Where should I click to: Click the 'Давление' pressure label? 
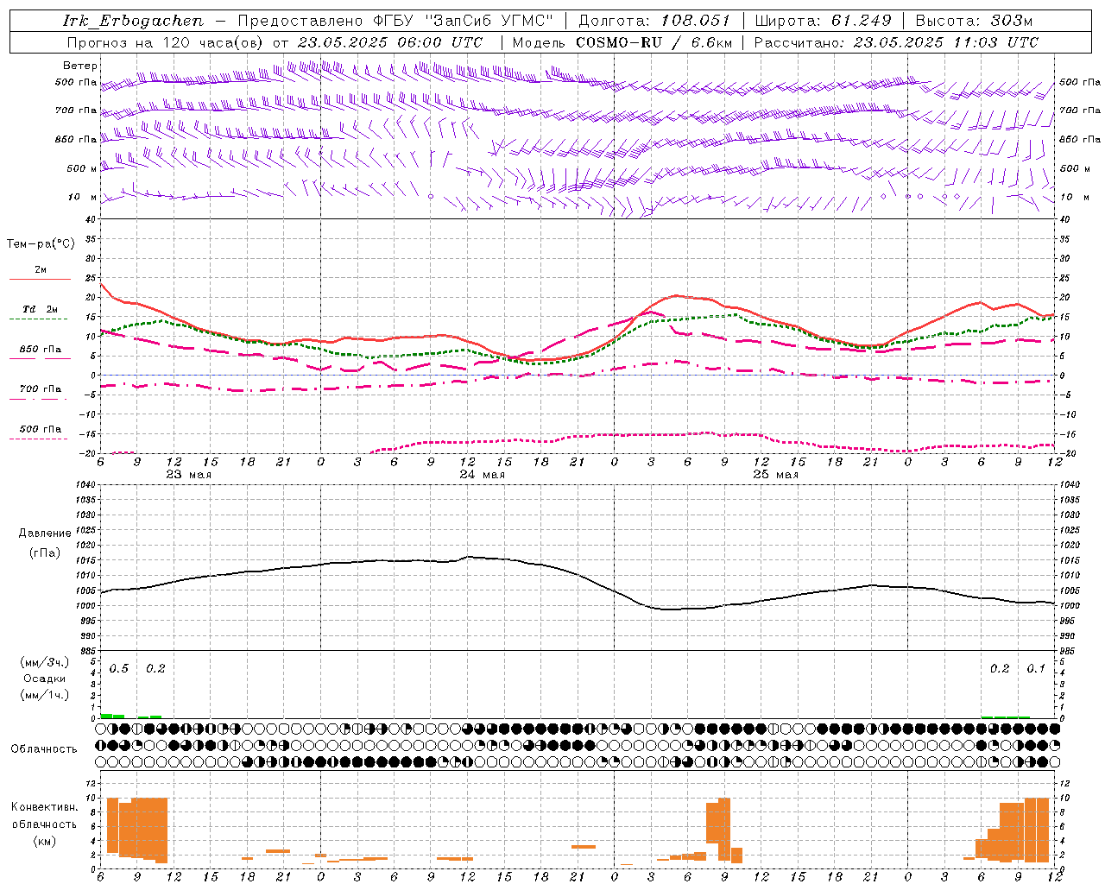[x=45, y=534]
